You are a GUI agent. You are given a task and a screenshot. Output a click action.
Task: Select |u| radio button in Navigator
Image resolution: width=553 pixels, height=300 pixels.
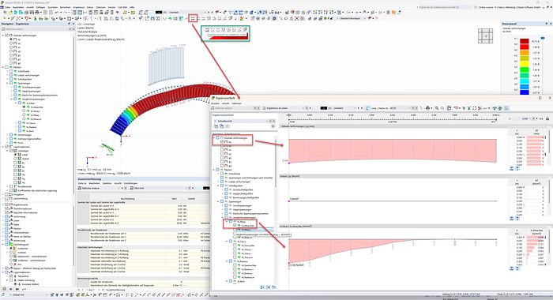tap(11, 39)
